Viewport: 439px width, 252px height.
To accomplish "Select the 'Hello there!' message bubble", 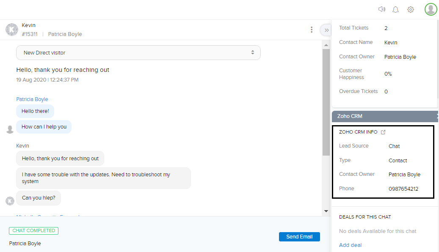I will click(x=35, y=111).
